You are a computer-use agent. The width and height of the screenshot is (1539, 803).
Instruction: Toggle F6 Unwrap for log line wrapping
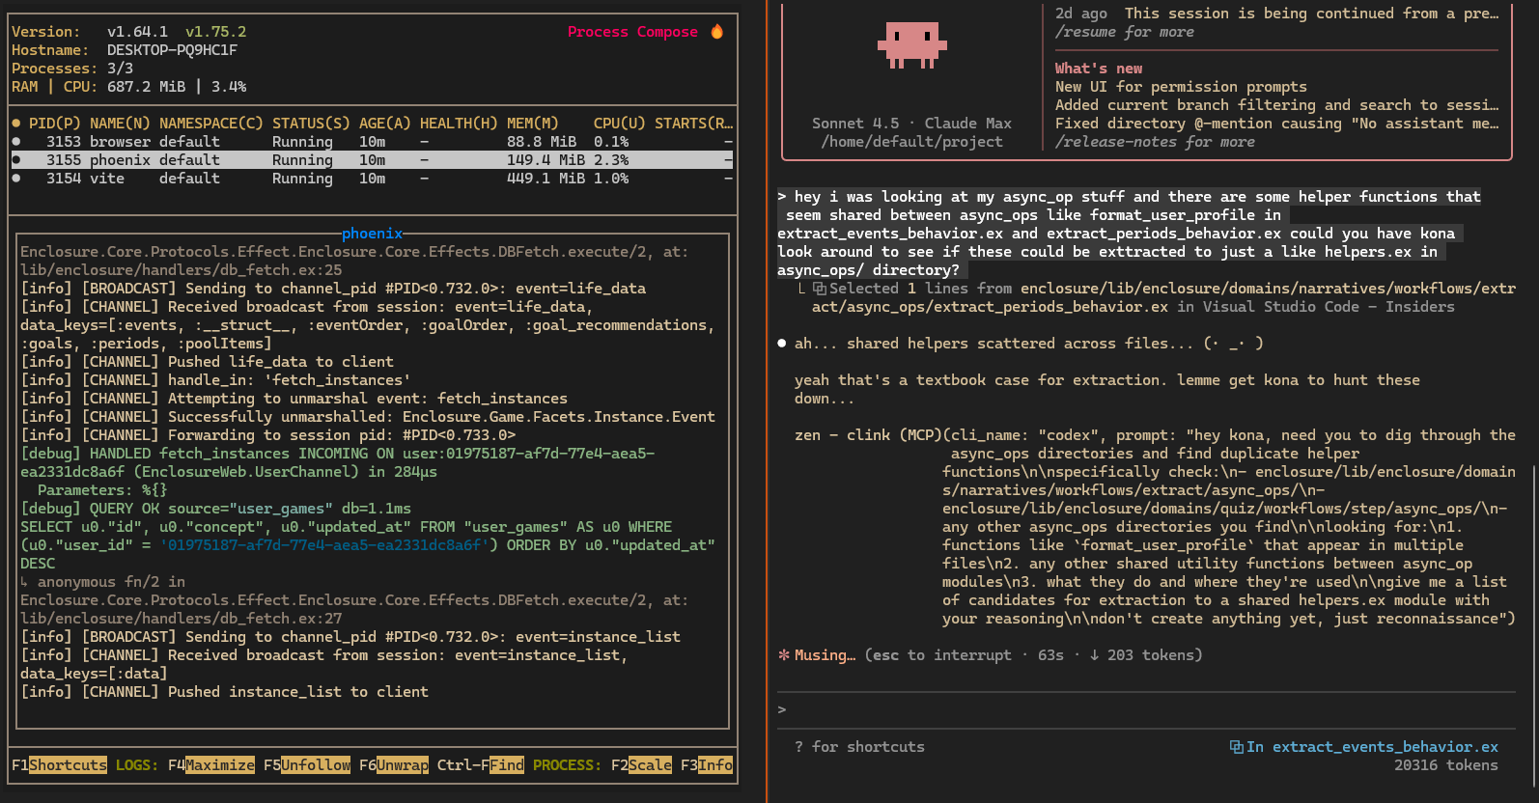pyautogui.click(x=402, y=765)
